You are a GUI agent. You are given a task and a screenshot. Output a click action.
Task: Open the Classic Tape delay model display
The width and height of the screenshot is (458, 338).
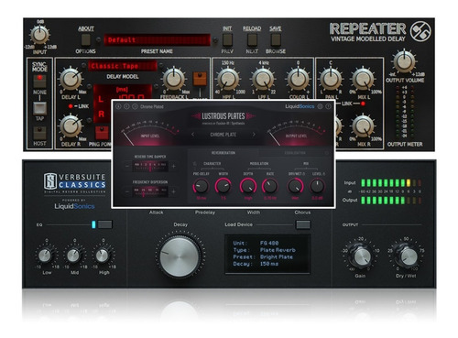[123, 66]
